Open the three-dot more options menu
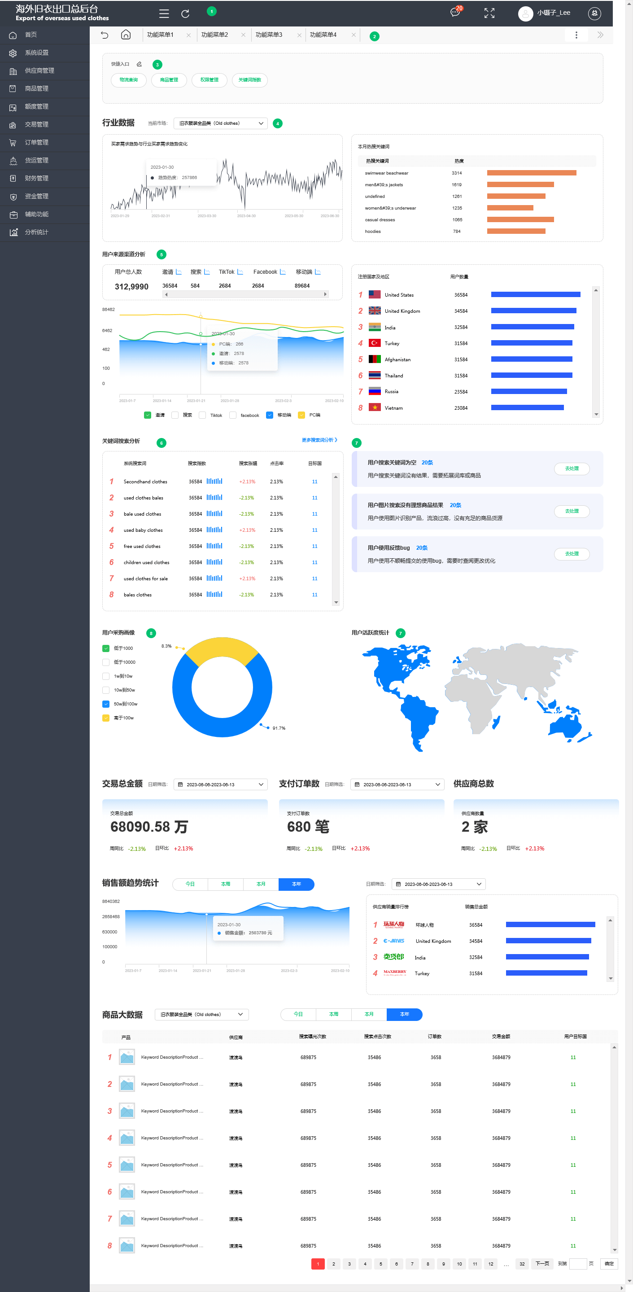 tap(576, 35)
